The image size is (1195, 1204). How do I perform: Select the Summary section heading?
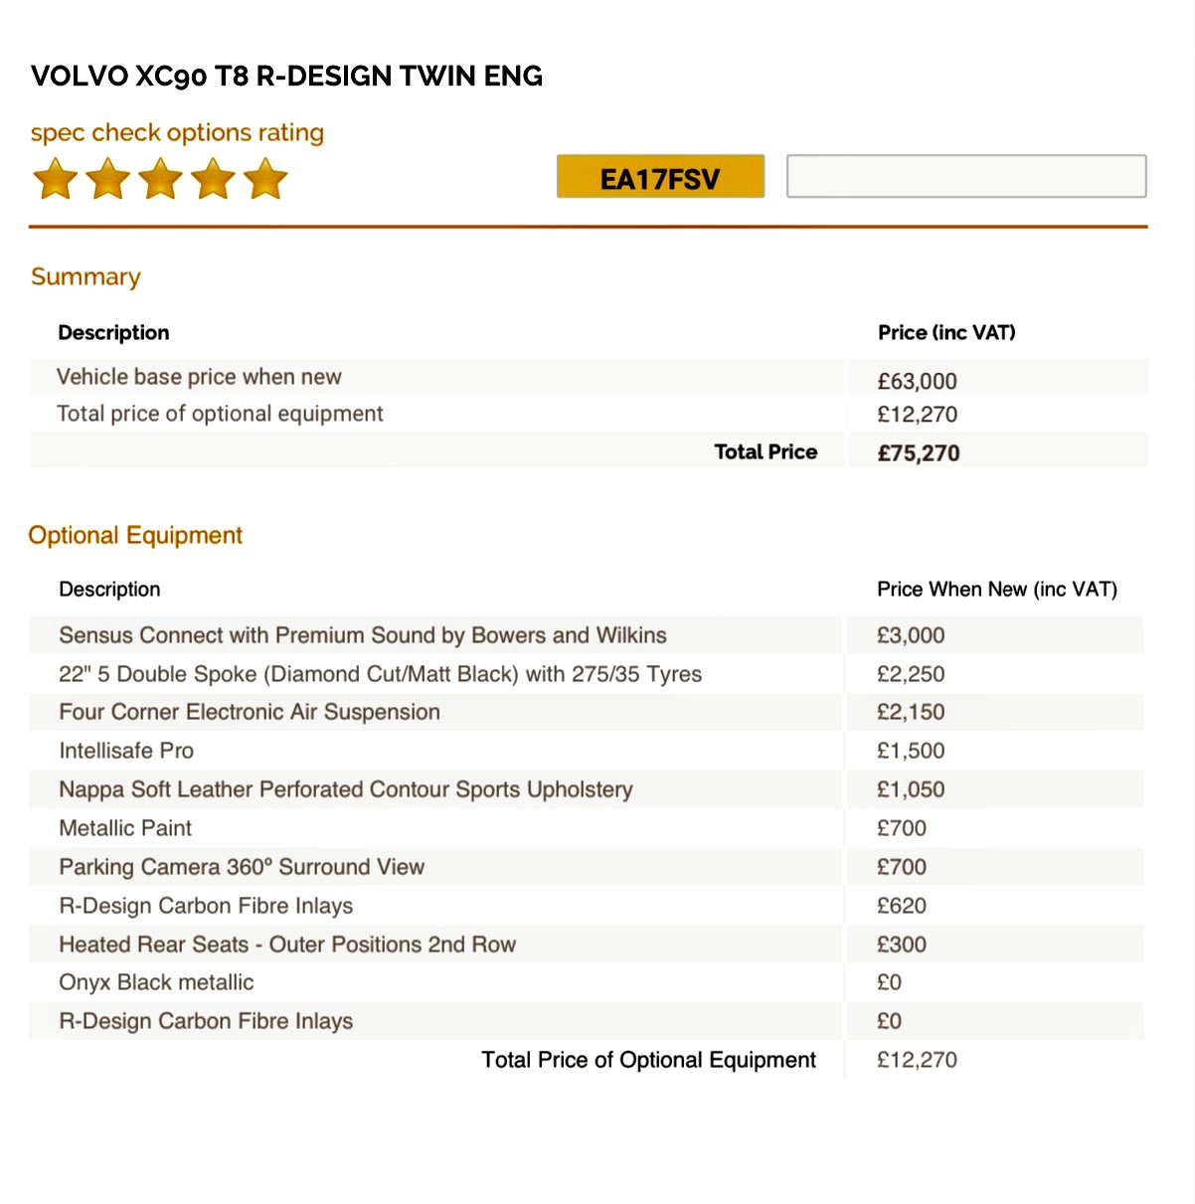85,276
